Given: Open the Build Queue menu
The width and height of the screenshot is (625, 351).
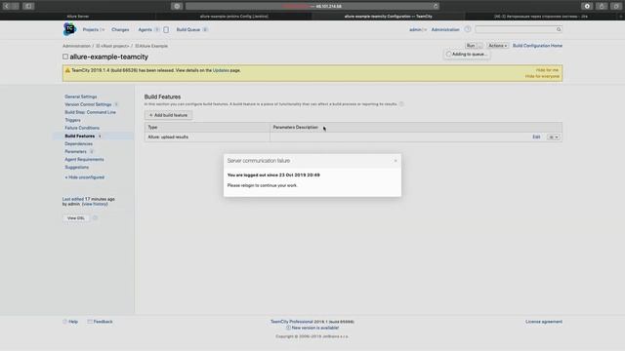Looking at the screenshot, I should 188,30.
